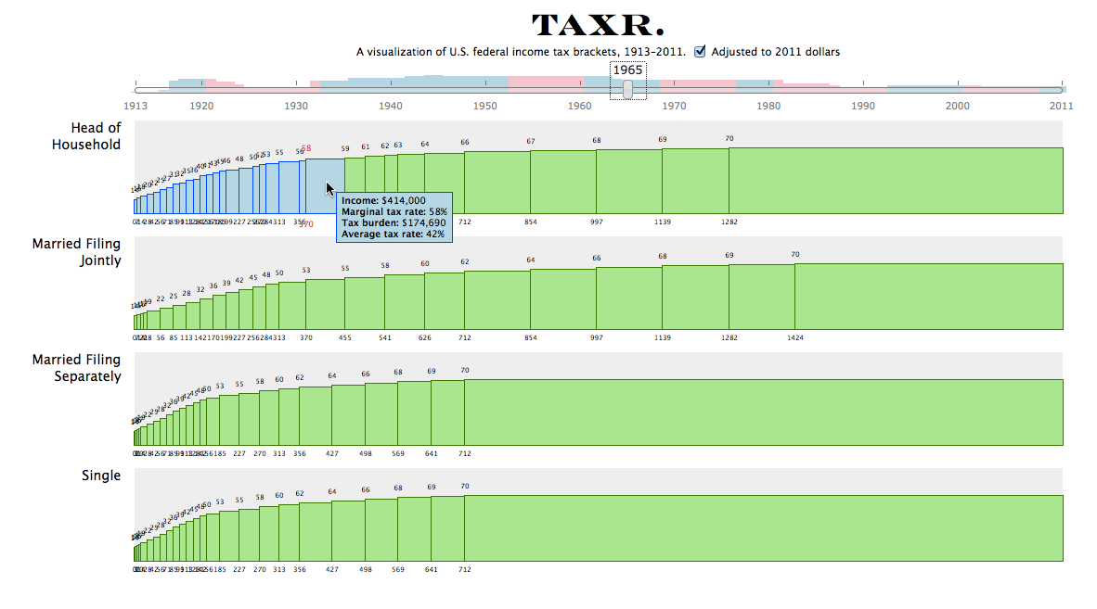Select the 66% bracket bar in Head of Household
The image size is (1097, 609).
coord(497,183)
